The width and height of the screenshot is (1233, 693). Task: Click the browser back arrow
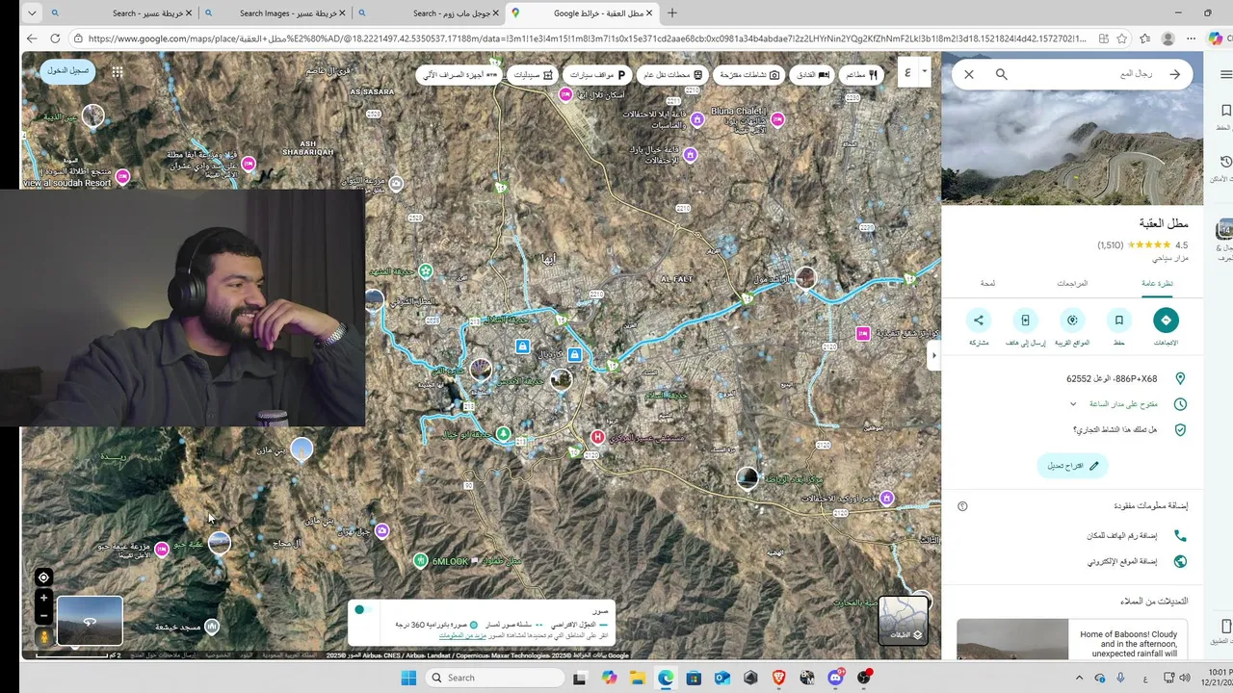tap(32, 38)
